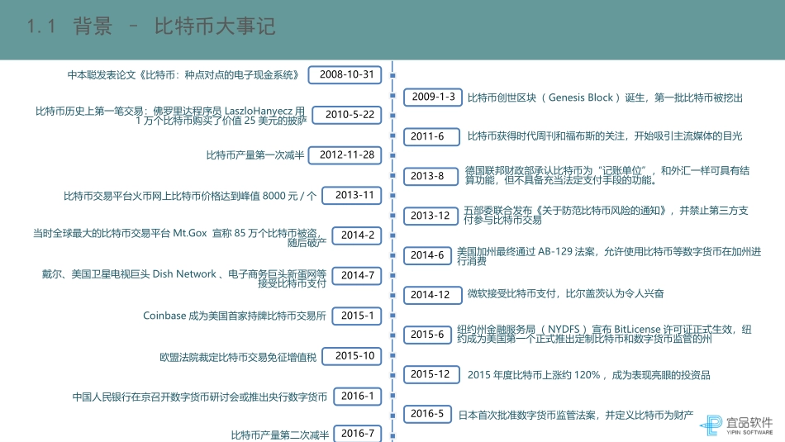The height and width of the screenshot is (442, 785).
Task: Select the 2015-10 date box
Action: [352, 356]
